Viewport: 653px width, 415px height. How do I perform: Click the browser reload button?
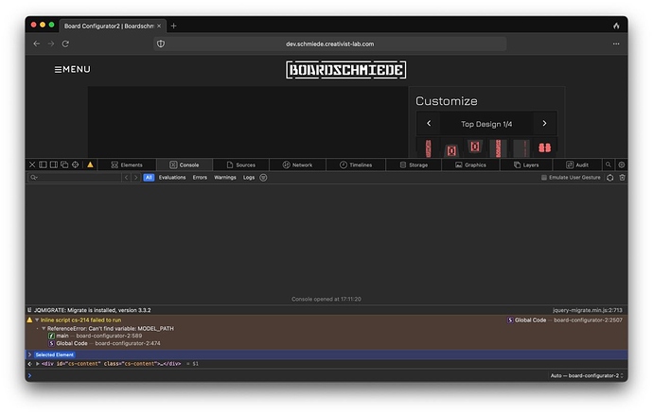65,43
